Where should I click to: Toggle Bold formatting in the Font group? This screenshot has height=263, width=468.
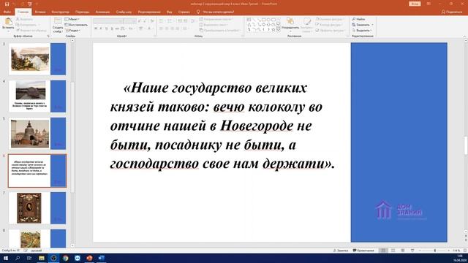pos(96,28)
